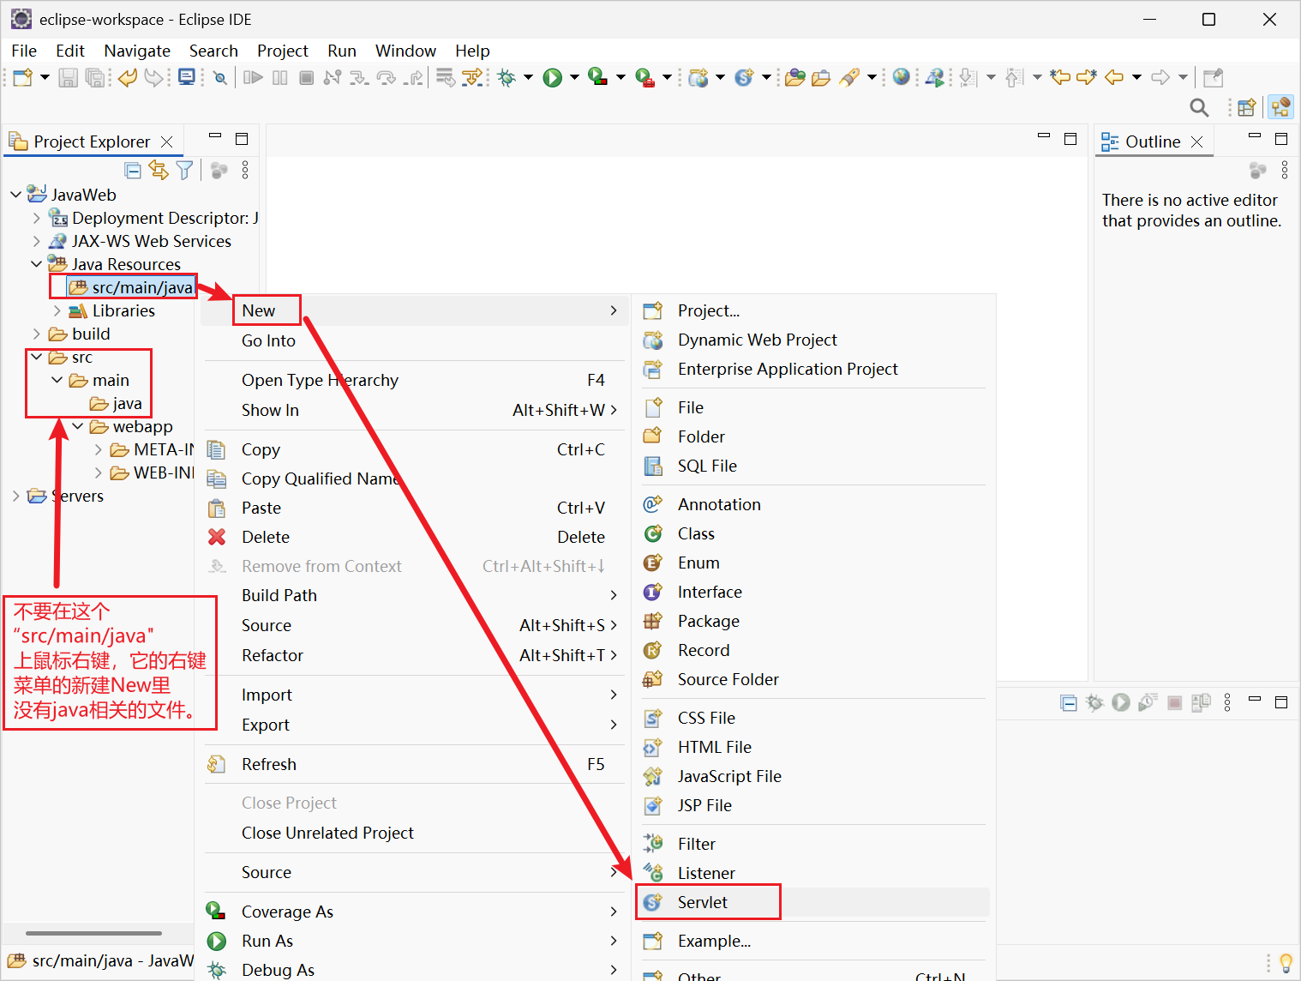This screenshot has width=1301, height=981.
Task: Open the Run As submenu
Action: coord(414,941)
